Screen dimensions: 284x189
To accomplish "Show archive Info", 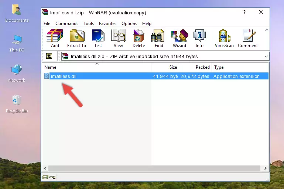I will (199, 38).
